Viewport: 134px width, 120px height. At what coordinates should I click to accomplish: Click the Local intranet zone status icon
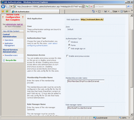pyautogui.click(x=95, y=118)
